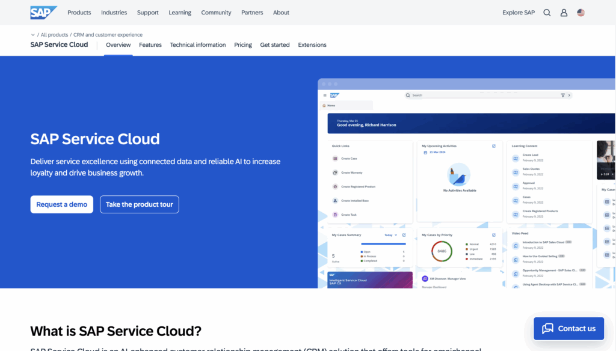Click the video thumbnail showing 3:24

tap(606, 160)
